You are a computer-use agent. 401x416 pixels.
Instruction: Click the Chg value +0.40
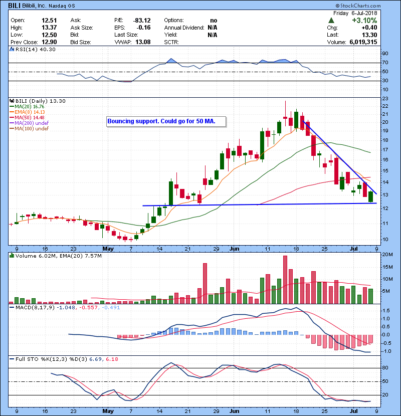coord(369,28)
